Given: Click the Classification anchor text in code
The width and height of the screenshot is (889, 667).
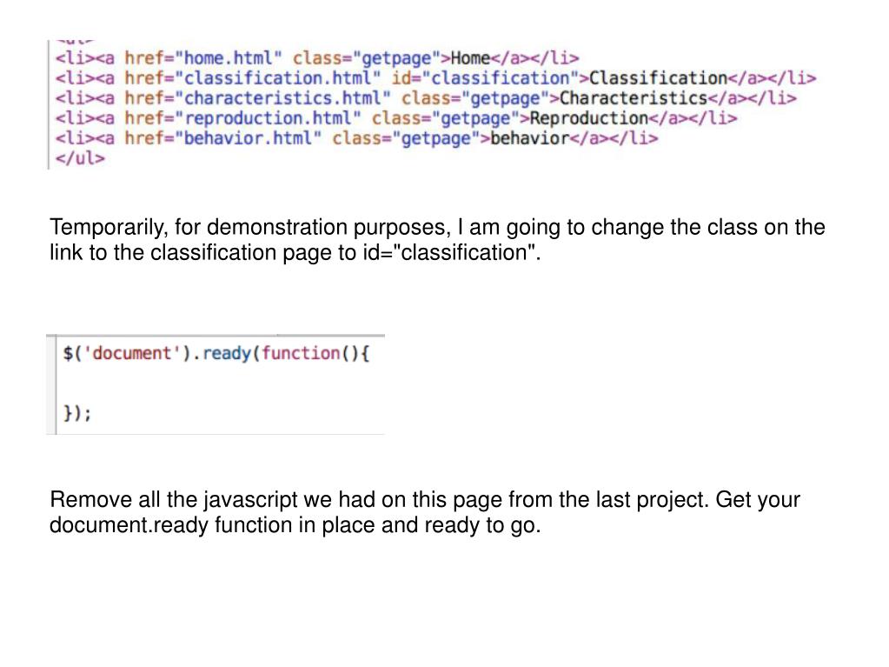Looking at the screenshot, I should (x=658, y=78).
